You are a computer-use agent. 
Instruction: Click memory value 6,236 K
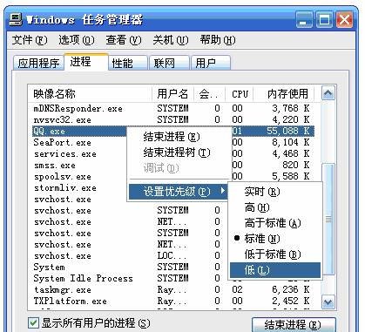coord(291,289)
